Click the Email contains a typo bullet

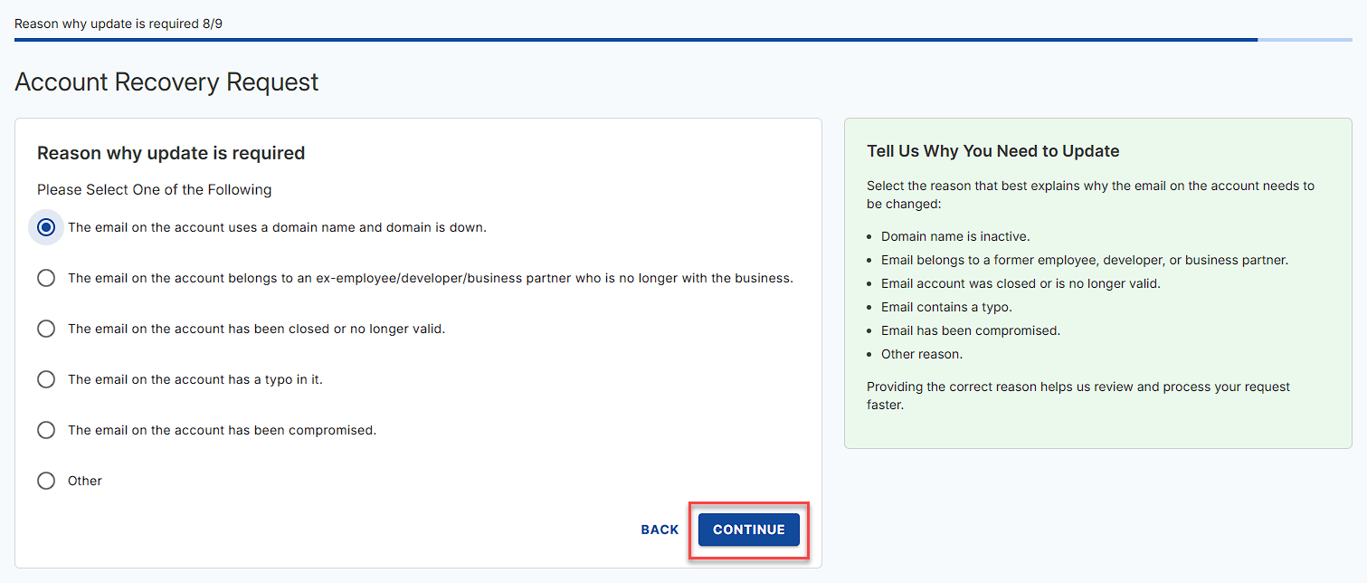[x=946, y=307]
